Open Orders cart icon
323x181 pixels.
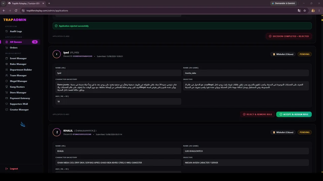(x=7, y=48)
